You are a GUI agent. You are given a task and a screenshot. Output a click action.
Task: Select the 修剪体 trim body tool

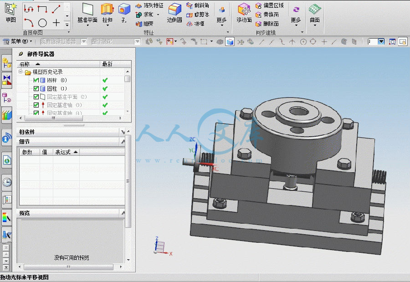click(197, 15)
